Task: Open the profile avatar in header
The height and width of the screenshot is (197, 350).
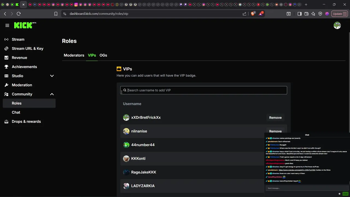Action: pos(337,25)
